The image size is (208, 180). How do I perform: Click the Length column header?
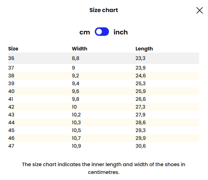[144, 49]
